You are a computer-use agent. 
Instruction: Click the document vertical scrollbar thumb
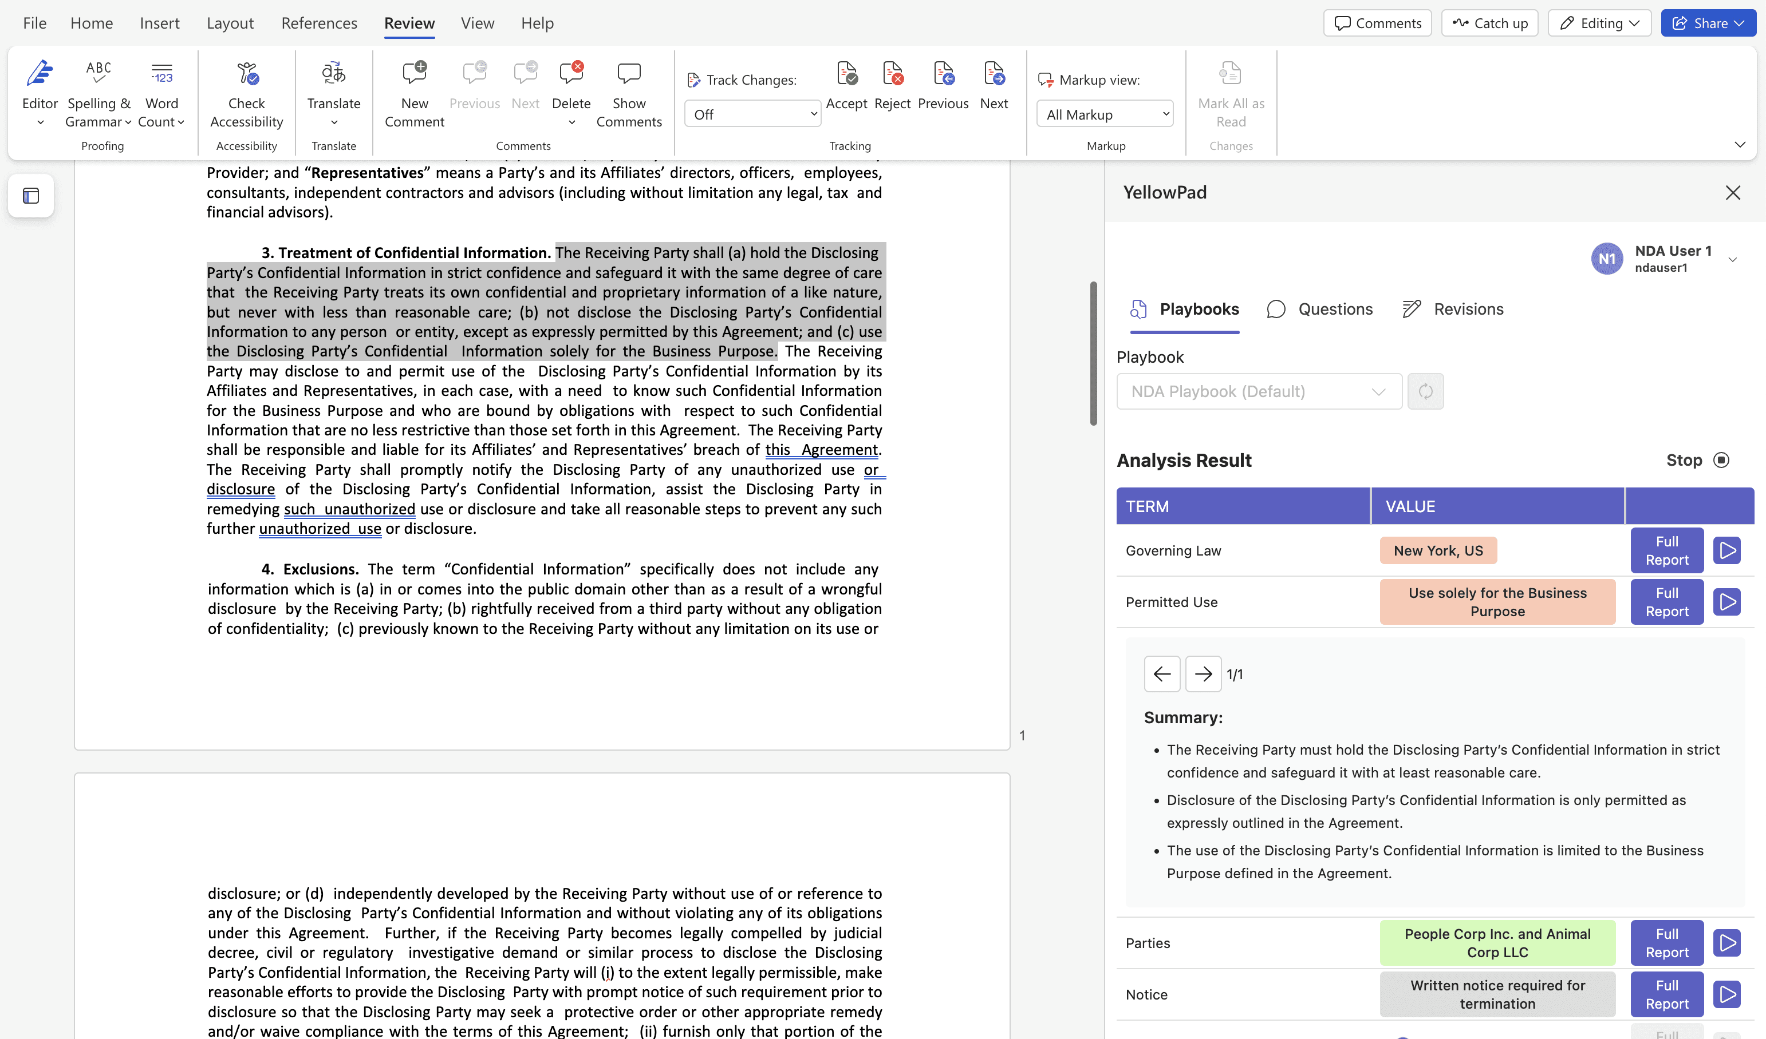(x=1093, y=354)
